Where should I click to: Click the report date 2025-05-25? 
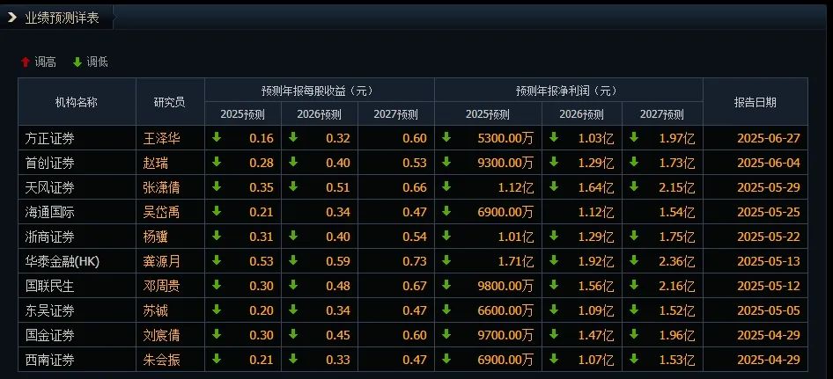[768, 212]
